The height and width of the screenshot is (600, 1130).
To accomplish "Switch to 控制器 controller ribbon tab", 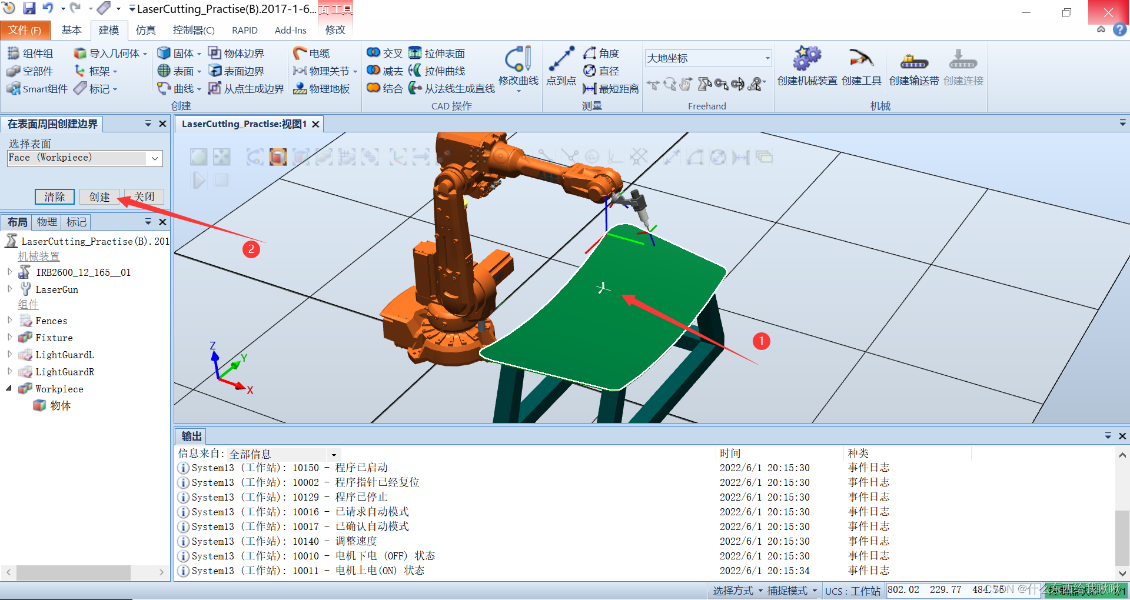I will 194,30.
